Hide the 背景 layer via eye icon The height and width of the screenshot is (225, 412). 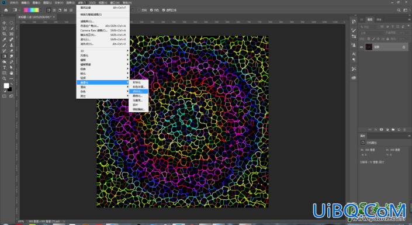tap(362, 47)
